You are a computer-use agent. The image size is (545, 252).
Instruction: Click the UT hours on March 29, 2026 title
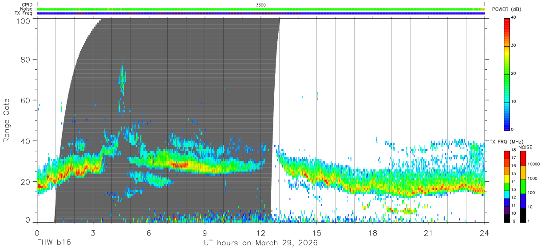[x=261, y=243]
